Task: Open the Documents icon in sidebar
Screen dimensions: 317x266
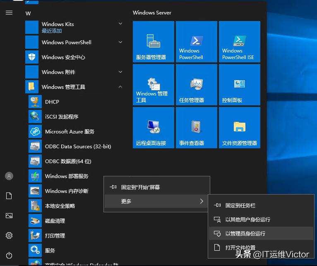Action: 9,196
